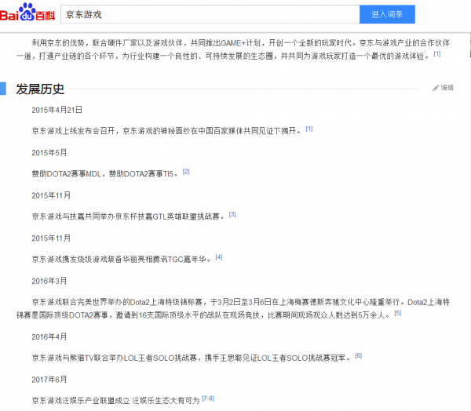
Task: Open citation [5] after the Dota2上海特锦赛 paragraph
Action: (397, 312)
